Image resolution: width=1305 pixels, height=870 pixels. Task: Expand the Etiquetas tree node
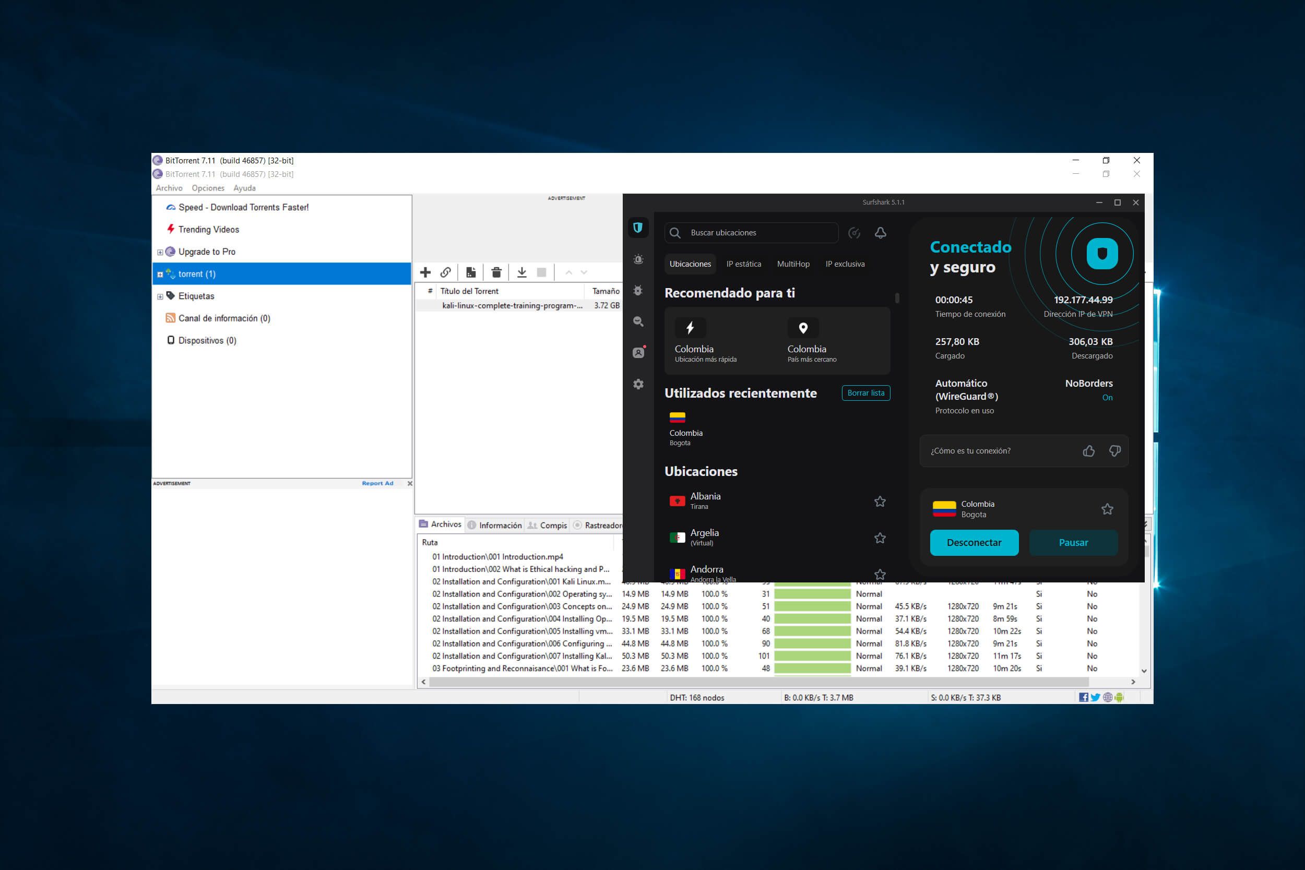pyautogui.click(x=160, y=296)
